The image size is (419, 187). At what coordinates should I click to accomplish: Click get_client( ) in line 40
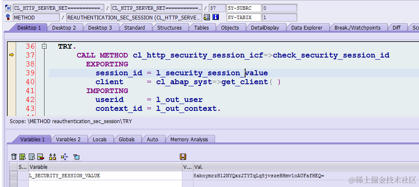click(251, 82)
